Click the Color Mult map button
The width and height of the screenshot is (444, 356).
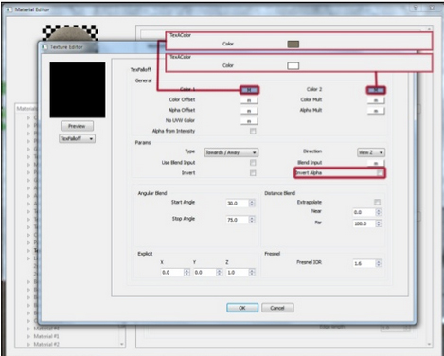[376, 100]
